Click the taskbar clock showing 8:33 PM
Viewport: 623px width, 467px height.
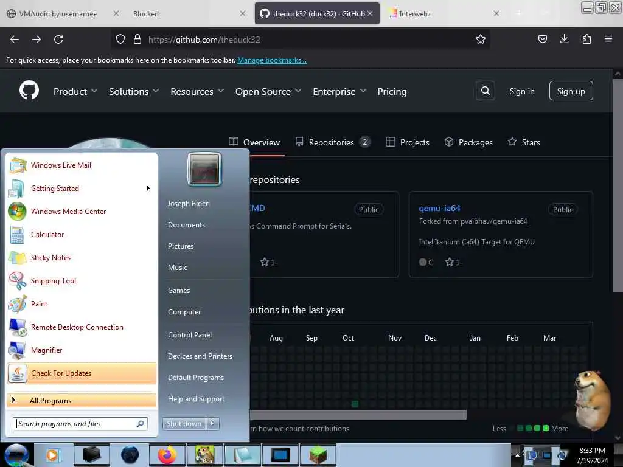[x=592, y=455]
